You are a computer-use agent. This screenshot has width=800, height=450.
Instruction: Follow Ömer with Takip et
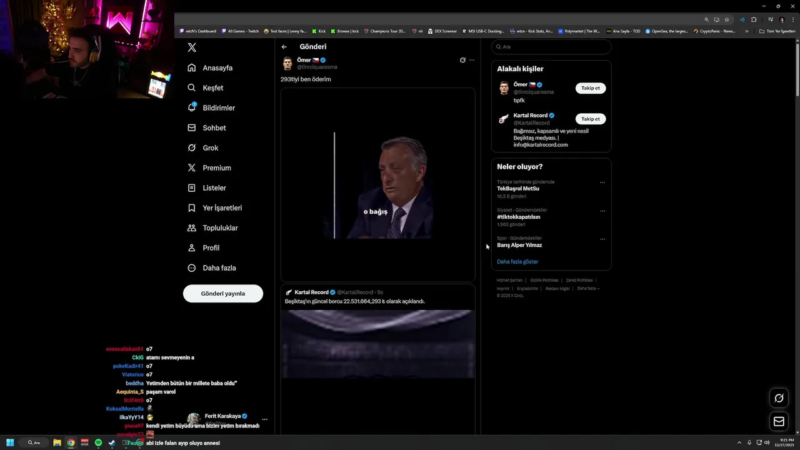pyautogui.click(x=591, y=88)
